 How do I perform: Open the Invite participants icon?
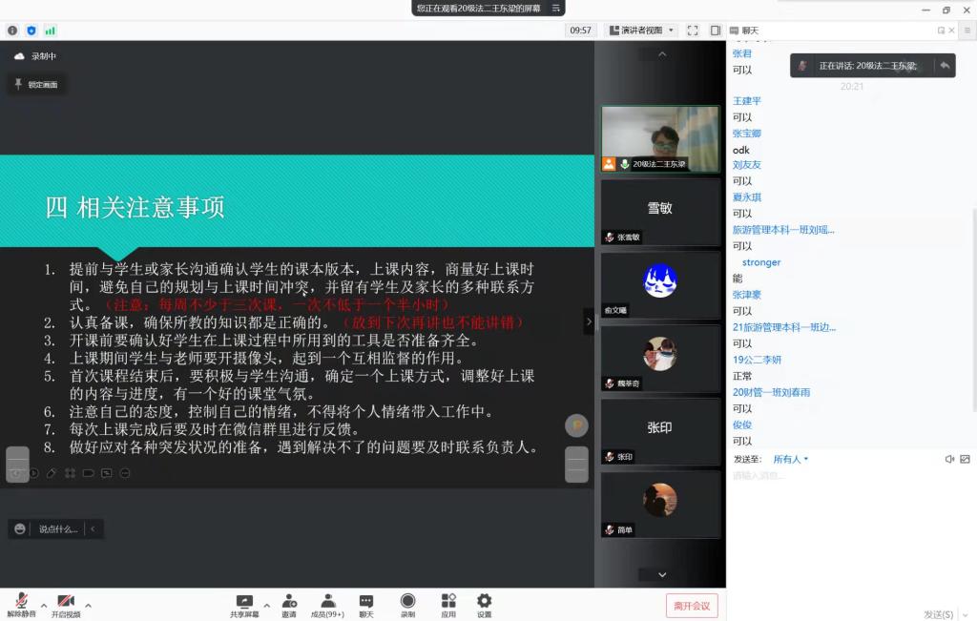tap(288, 601)
